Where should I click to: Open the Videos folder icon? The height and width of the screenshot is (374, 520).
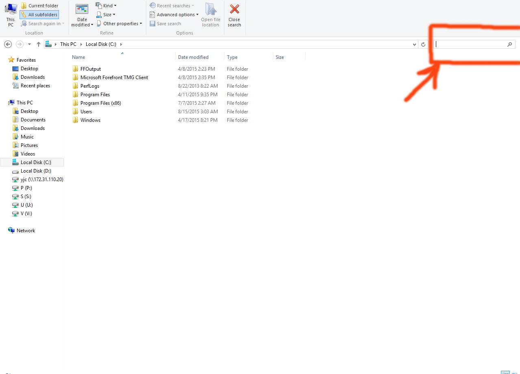pyautogui.click(x=15, y=154)
